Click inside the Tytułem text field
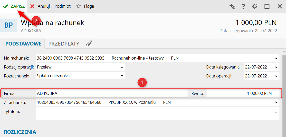This screenshot has height=137, width=286. 155,114
